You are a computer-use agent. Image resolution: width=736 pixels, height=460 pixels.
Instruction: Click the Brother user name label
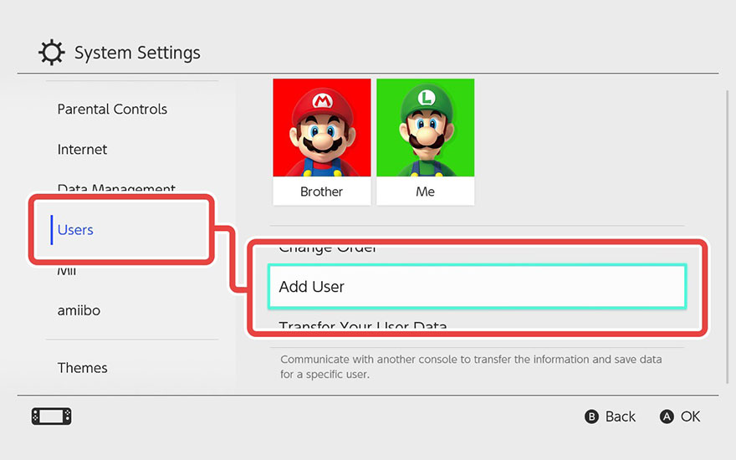322,192
